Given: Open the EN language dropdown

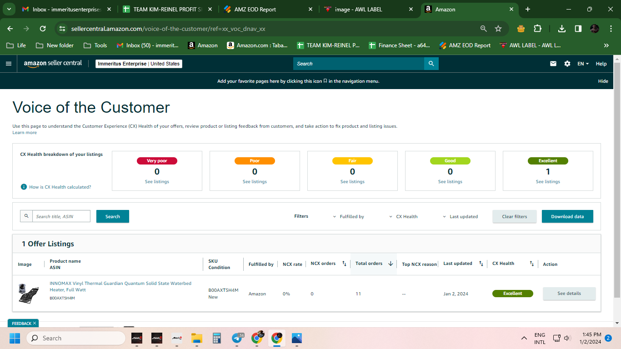Looking at the screenshot, I should [583, 64].
